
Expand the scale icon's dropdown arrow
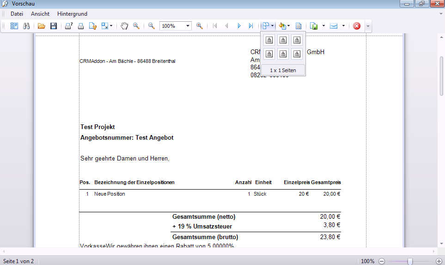pyautogui.click(x=111, y=26)
